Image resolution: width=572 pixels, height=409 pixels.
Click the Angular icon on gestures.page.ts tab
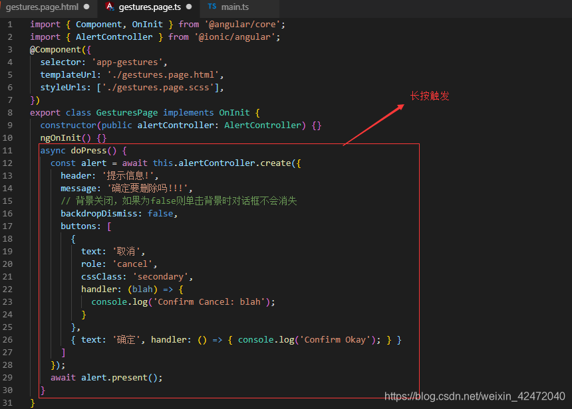pos(110,9)
